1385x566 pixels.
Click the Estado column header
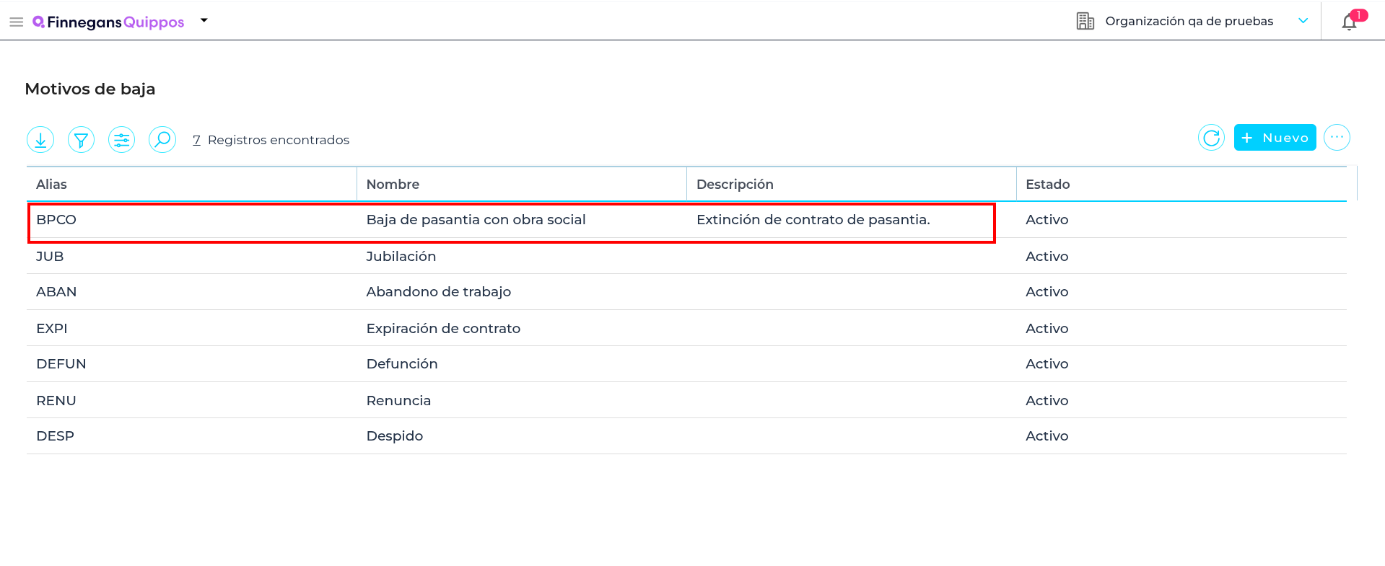pyautogui.click(x=1047, y=185)
